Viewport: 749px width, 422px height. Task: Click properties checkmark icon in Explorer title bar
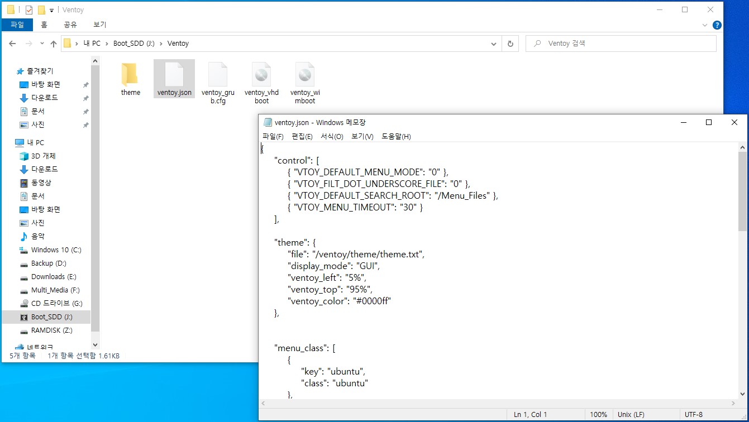[29, 9]
